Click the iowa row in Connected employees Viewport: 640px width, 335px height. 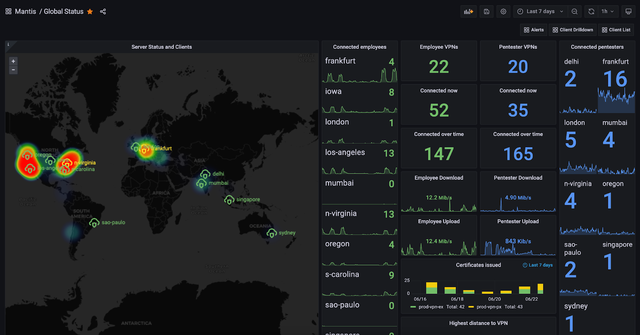(360, 100)
